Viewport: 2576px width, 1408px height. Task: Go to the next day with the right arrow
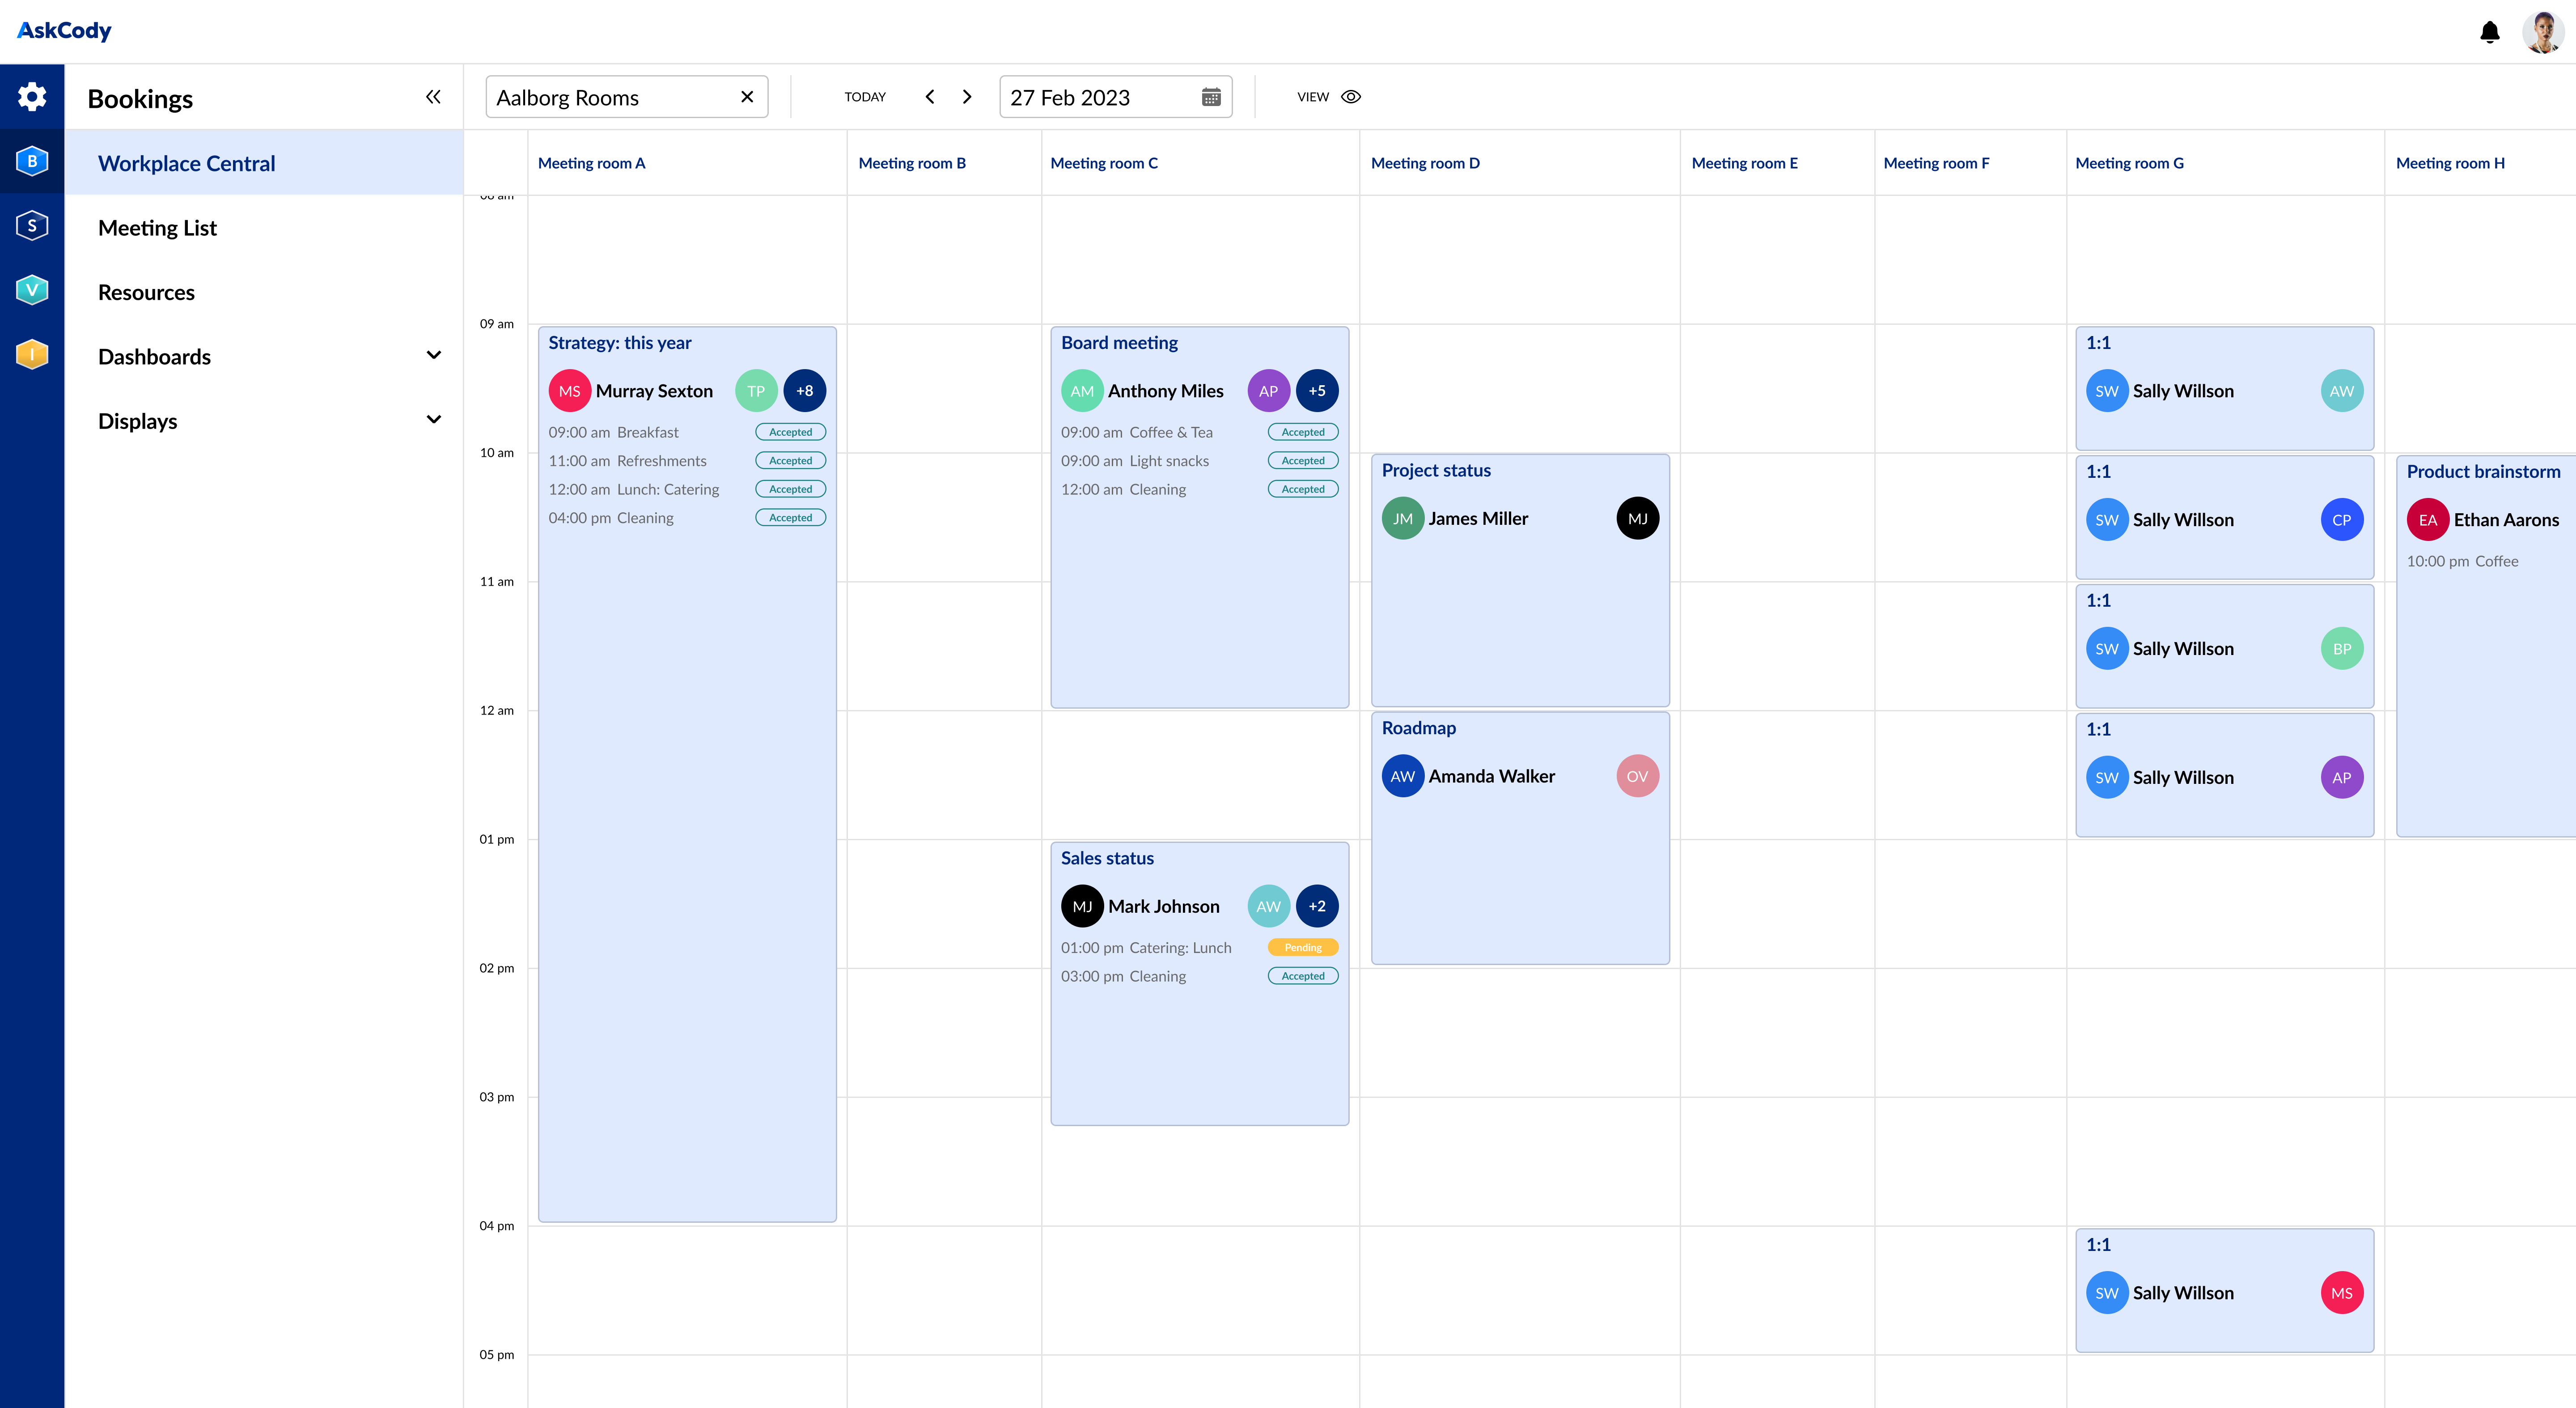click(x=966, y=96)
